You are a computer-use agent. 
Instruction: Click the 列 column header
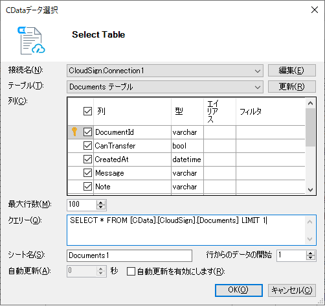tap(132, 112)
